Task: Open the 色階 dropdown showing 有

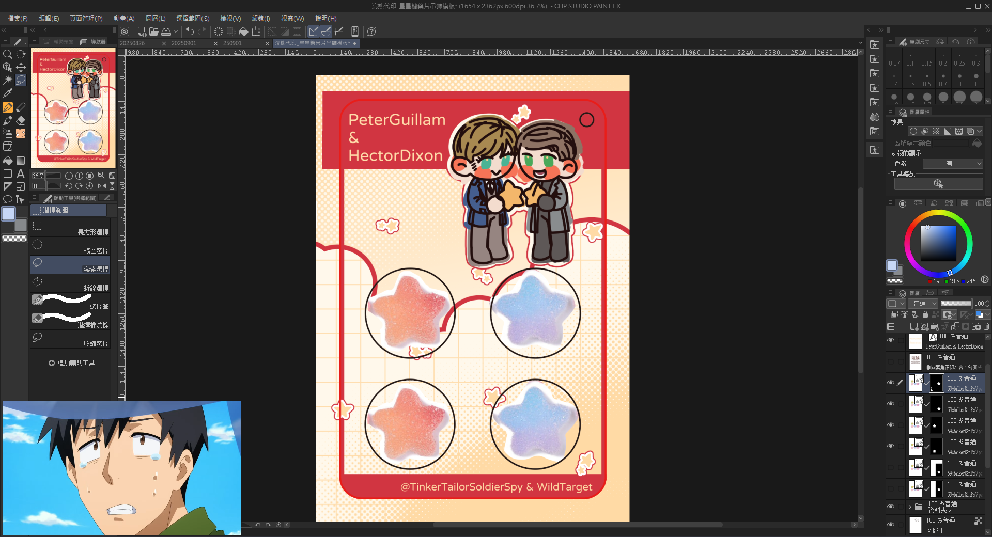Action: pos(953,164)
